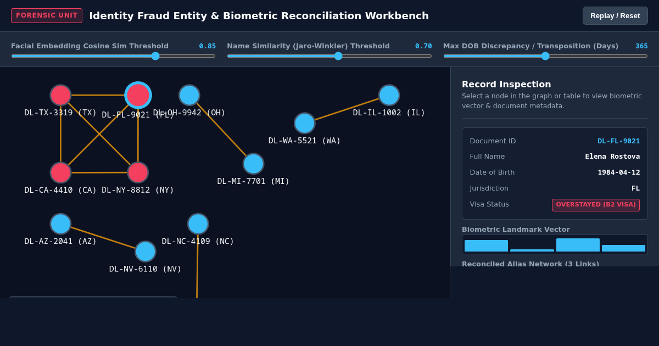The image size is (659, 346).
Task: Click the FORENSIC UNIT badge
Action: [47, 15]
